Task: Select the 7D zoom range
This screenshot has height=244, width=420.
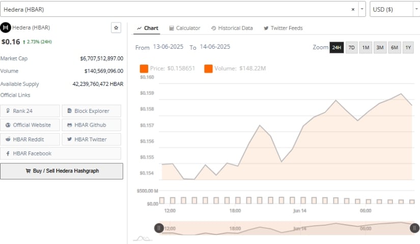Action: pyautogui.click(x=352, y=48)
